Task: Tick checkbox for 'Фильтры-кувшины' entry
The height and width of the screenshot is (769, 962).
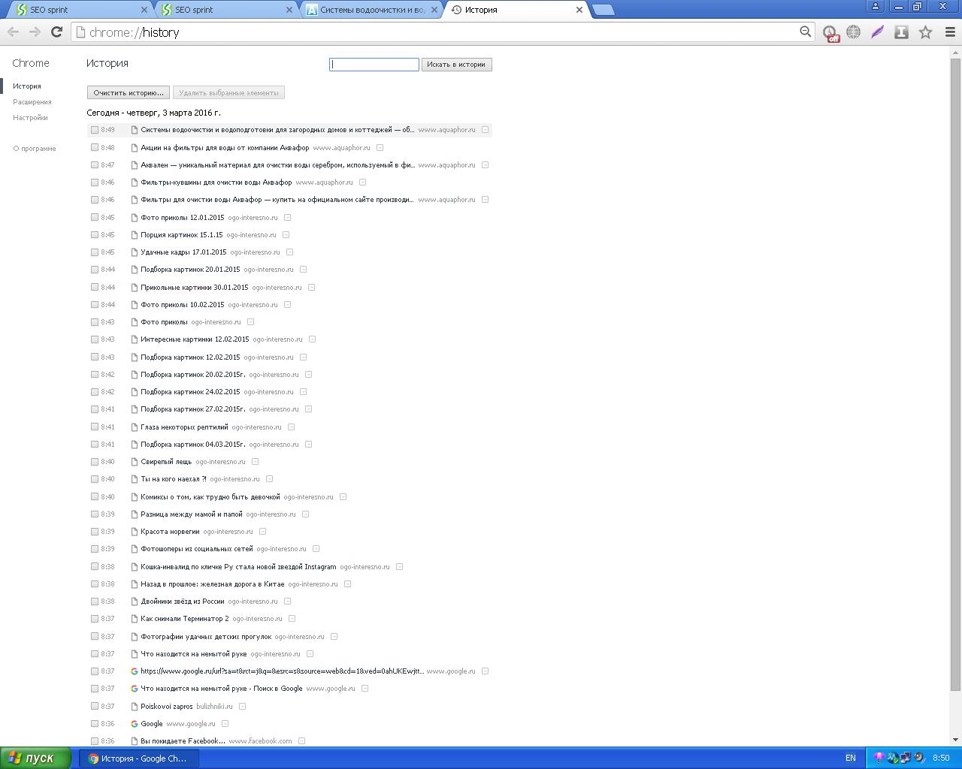Action: 95,182
